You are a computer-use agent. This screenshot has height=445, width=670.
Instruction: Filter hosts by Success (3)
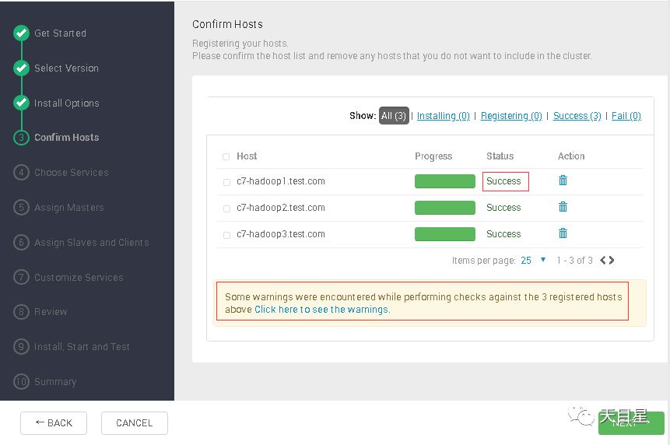tap(577, 116)
